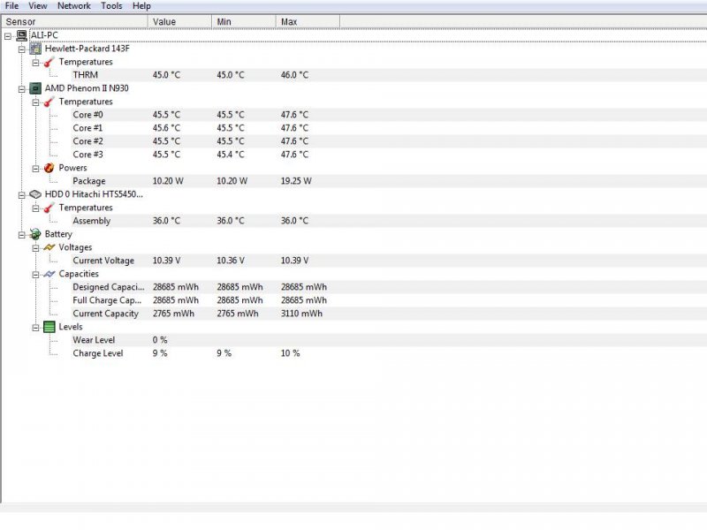
Task: Click the Hewlett-Packard 143F label
Action: pos(87,49)
